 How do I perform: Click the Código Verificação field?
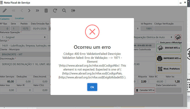coord(168,29)
